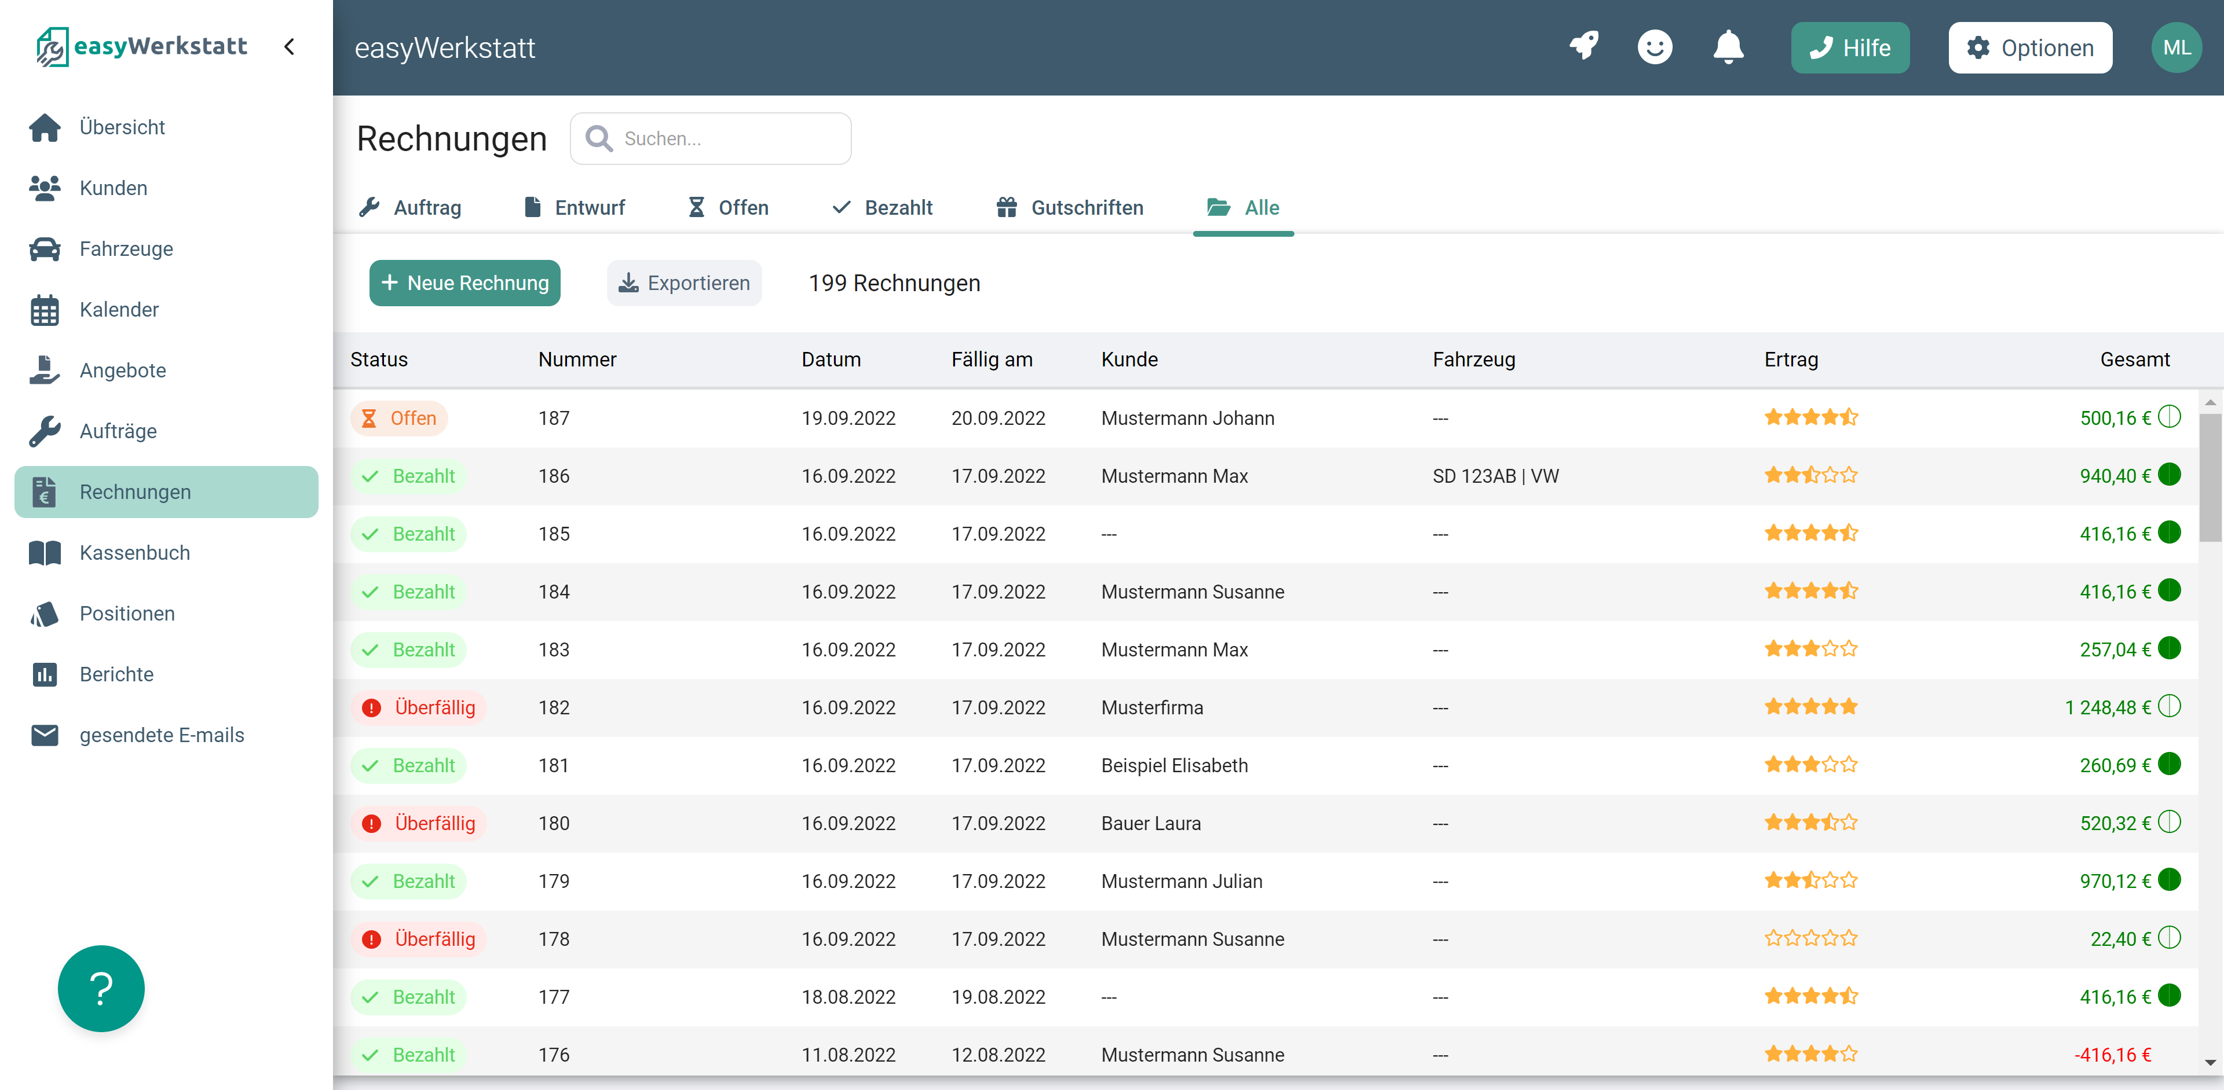Show the Bezahlt invoices tab
Screen dimensions: 2224x1090
pos(882,207)
